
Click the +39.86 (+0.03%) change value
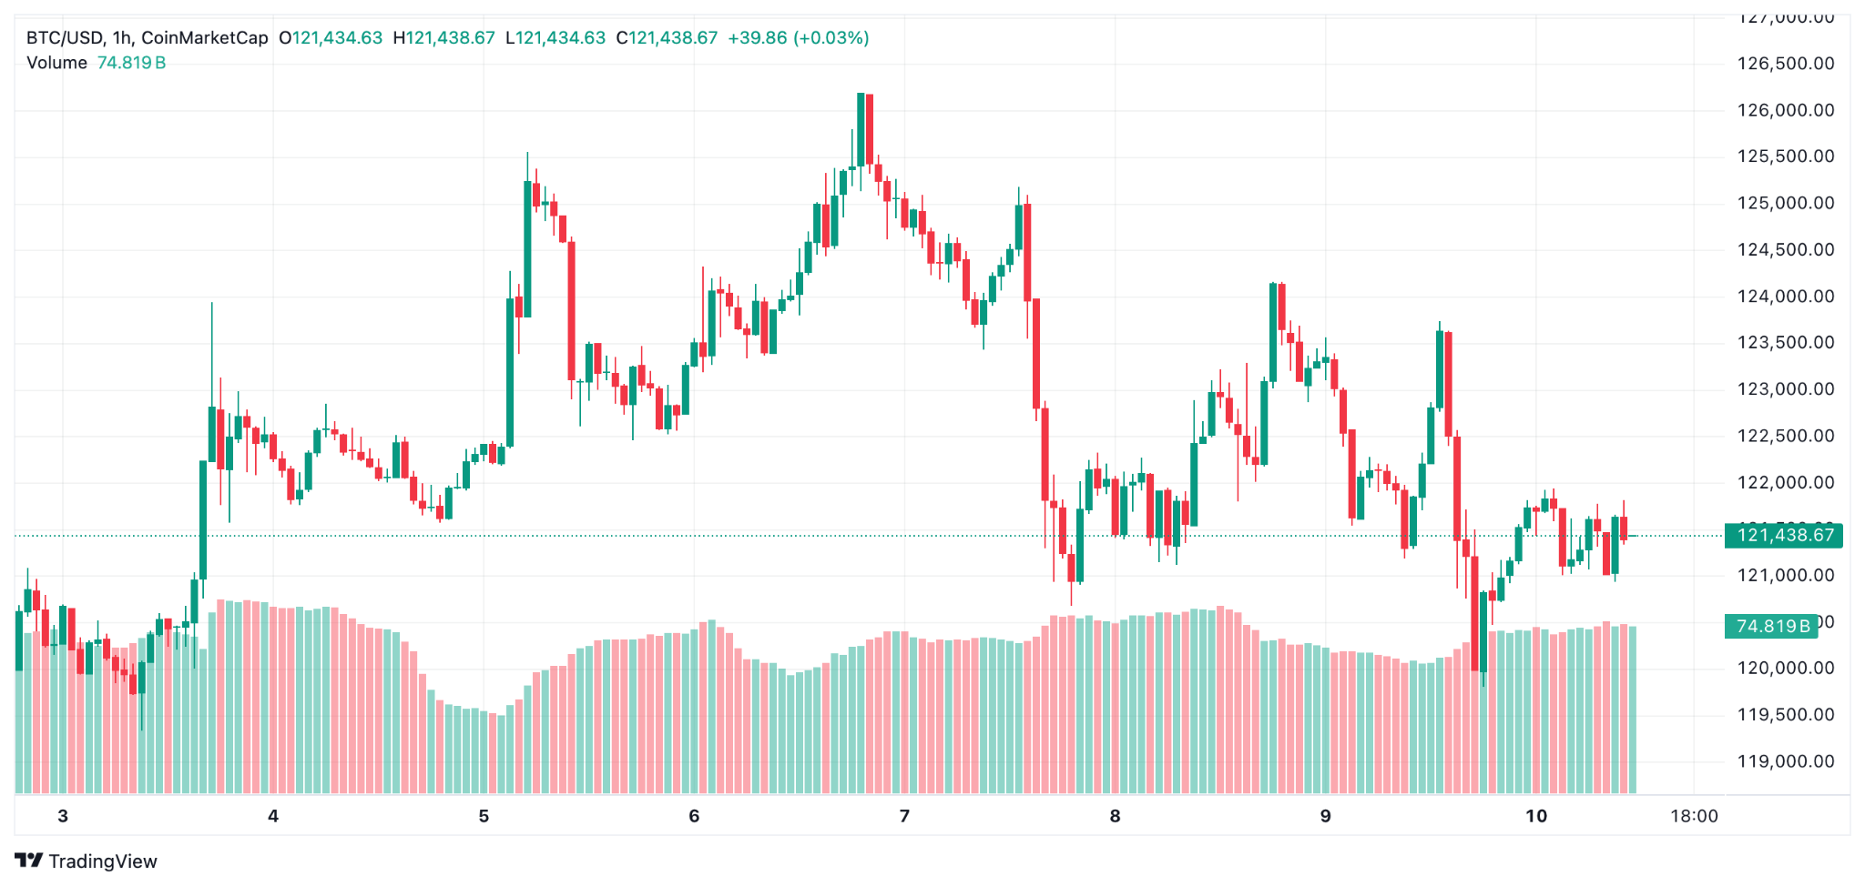798,38
